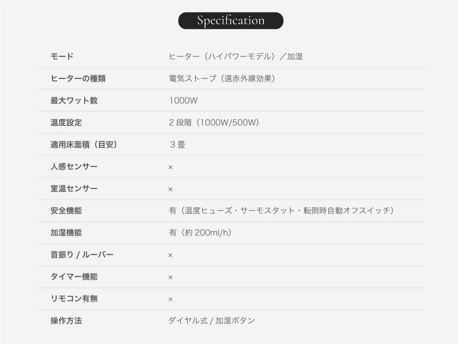Click the × mark in 首振り / ルーバー row
The image size is (458, 344).
pos(170,255)
